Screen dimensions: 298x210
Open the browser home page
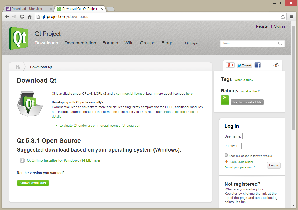point(30,17)
